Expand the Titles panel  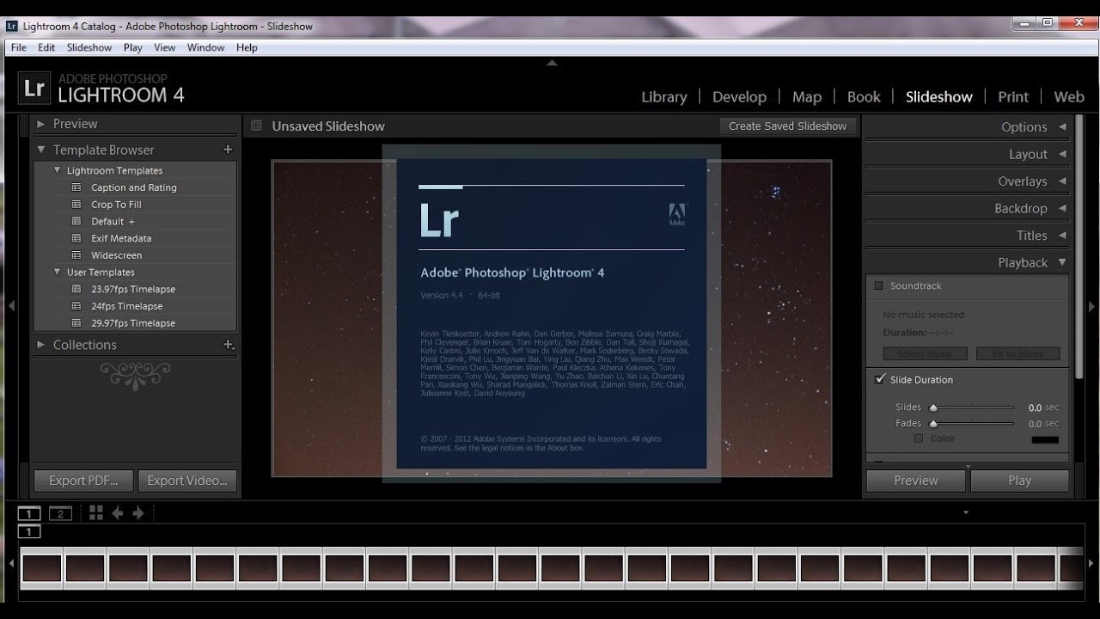pos(1062,236)
